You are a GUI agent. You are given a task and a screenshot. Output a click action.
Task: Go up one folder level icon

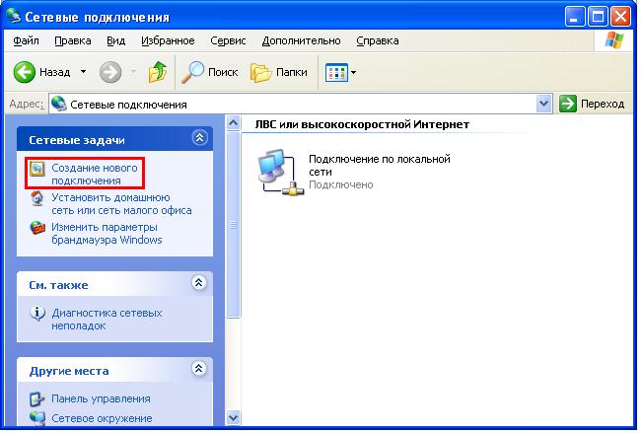point(158,72)
